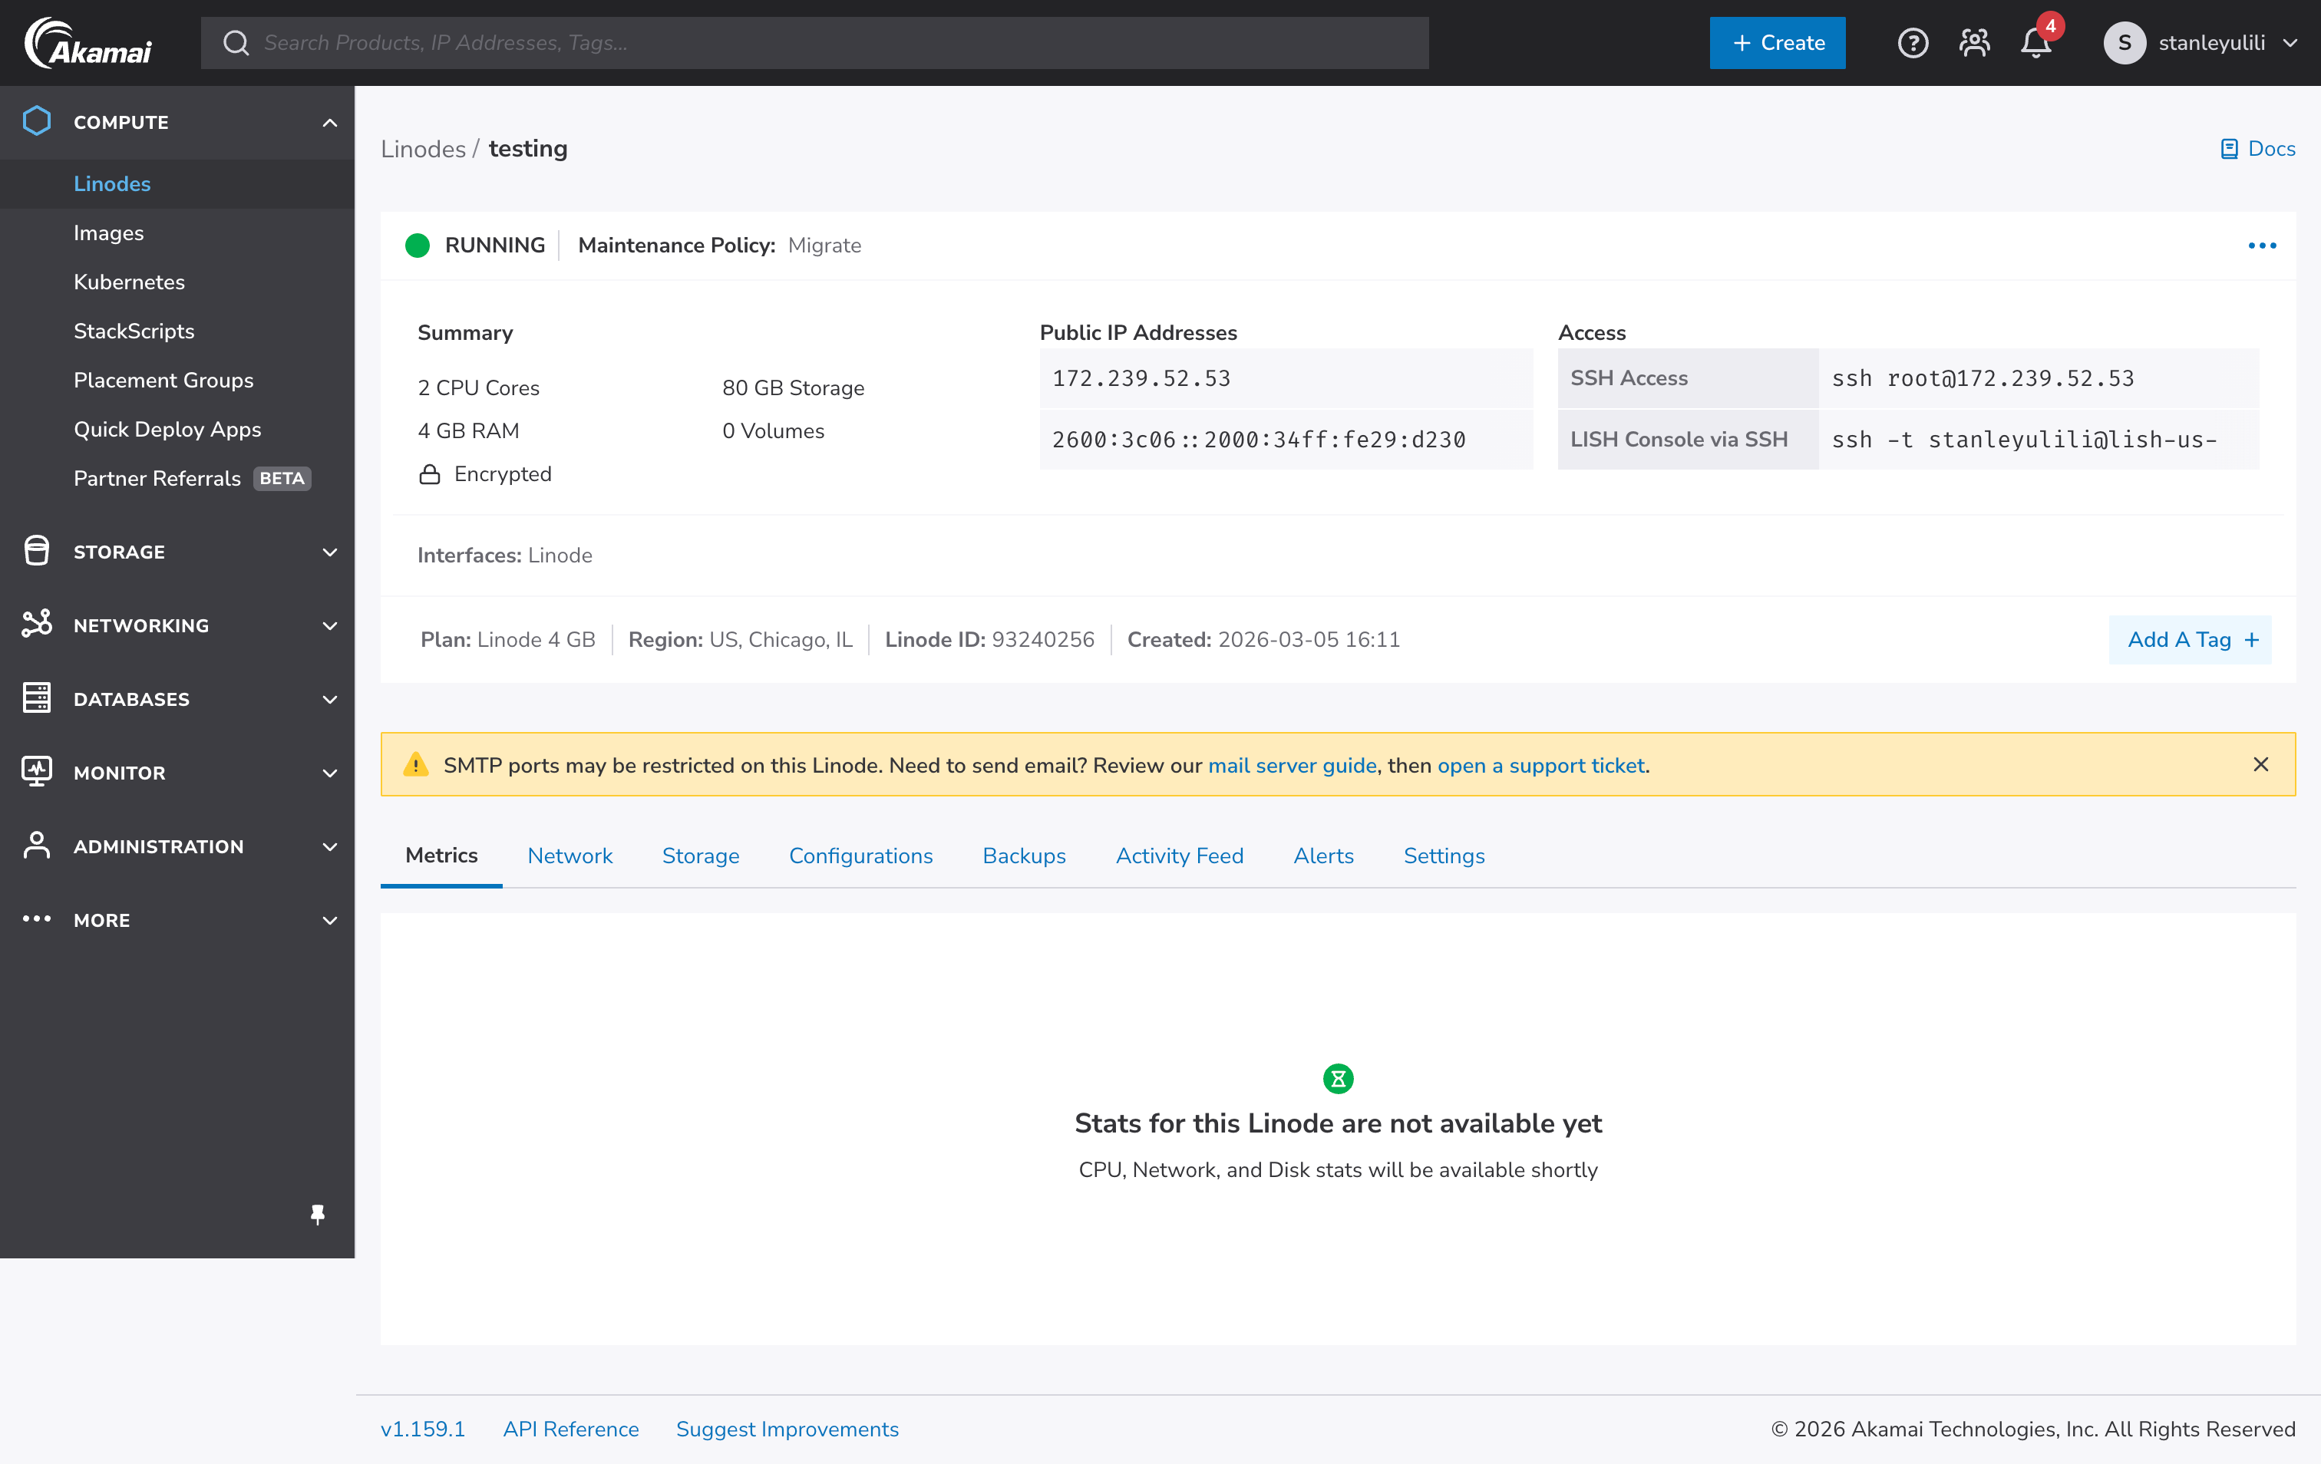The image size is (2321, 1464).
Task: Dismiss the SMTP ports restriction banner
Action: point(2261,764)
